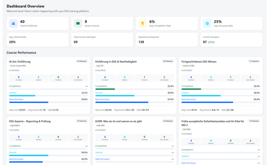Screen dimensions: 267x165
Task: Click the 11 lessons badge
Action: click(254, 61)
